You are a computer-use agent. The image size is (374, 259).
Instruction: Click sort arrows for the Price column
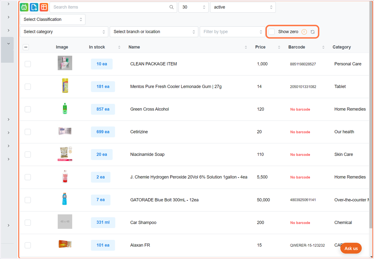(279, 47)
